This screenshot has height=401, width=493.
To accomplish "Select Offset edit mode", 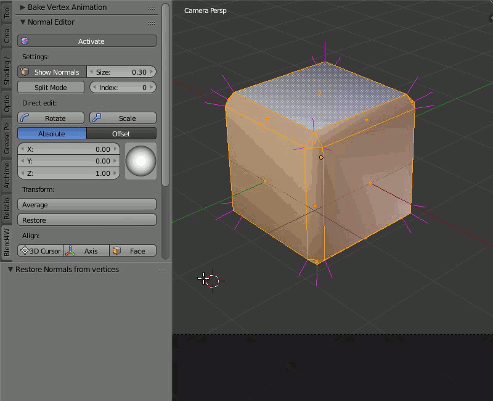I will point(121,133).
